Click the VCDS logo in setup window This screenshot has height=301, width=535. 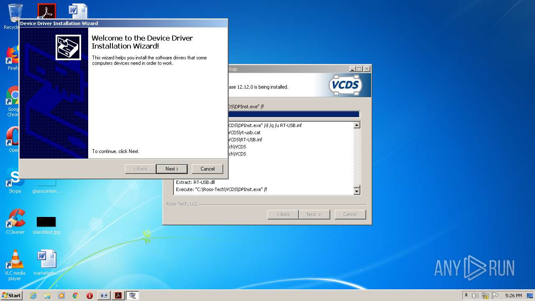345,85
